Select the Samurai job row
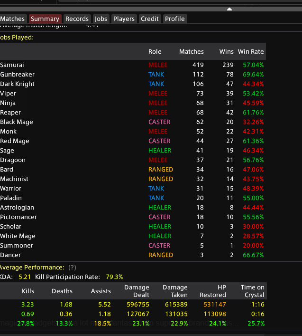Screen dimensions: 302x336 133,65
